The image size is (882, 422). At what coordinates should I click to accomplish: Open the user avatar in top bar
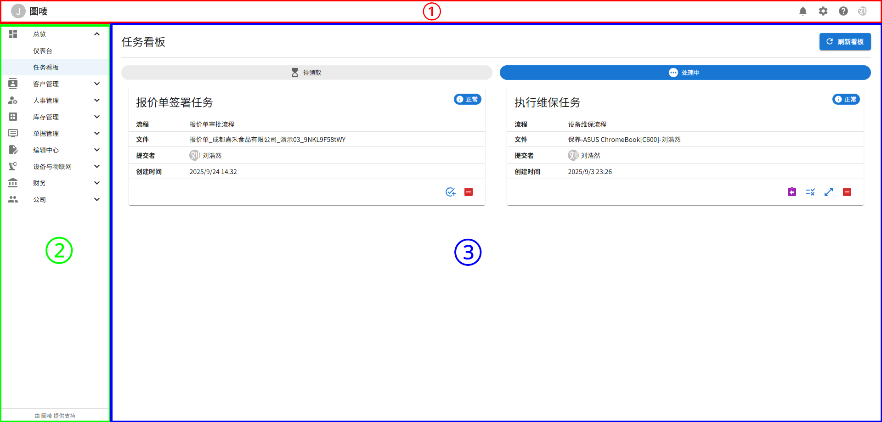(x=862, y=11)
